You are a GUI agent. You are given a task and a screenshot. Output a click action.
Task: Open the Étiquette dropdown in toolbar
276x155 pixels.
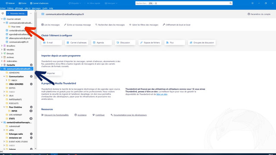point(75,3)
